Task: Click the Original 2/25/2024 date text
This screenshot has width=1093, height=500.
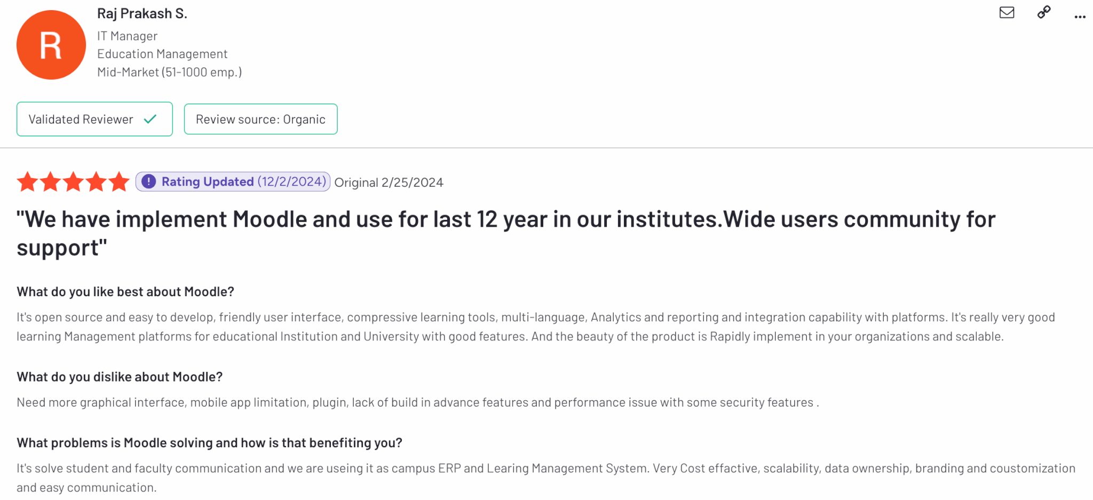Action: pyautogui.click(x=389, y=183)
